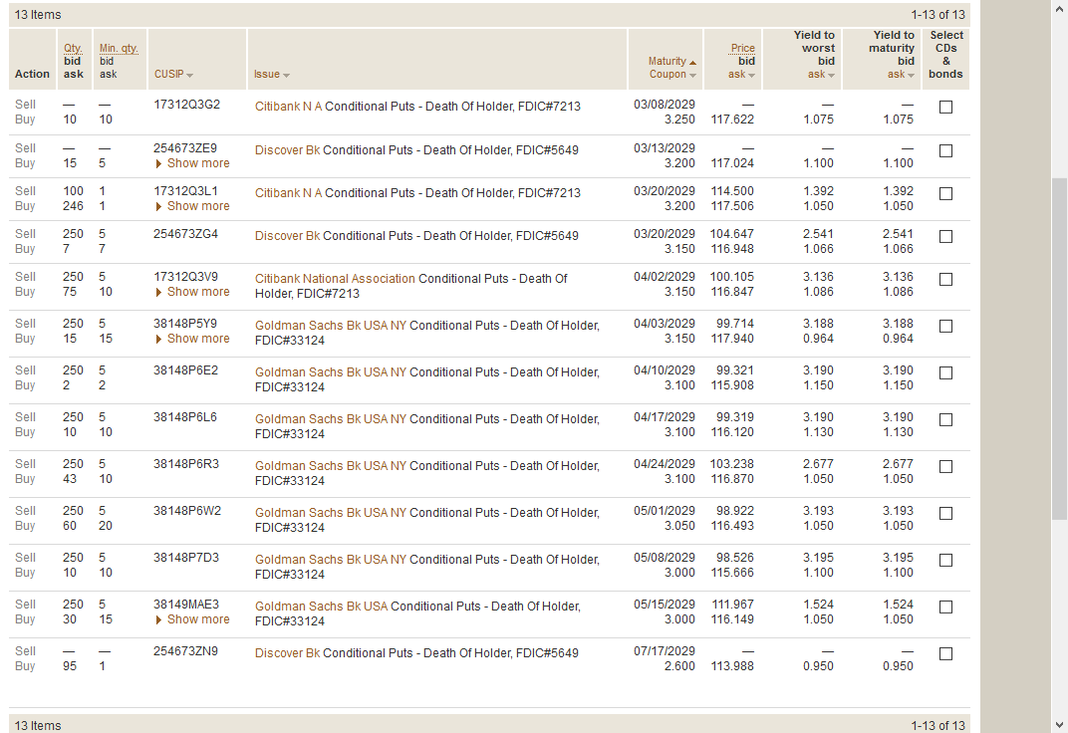
Task: Sort by Maturity column header
Action: pos(671,62)
